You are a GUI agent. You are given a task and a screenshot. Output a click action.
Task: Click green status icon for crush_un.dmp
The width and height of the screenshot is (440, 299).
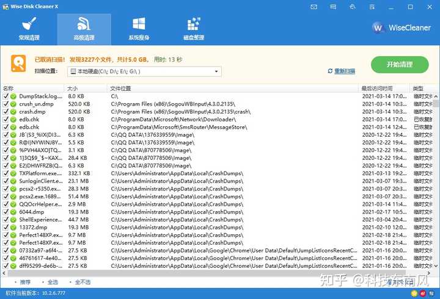point(13,104)
